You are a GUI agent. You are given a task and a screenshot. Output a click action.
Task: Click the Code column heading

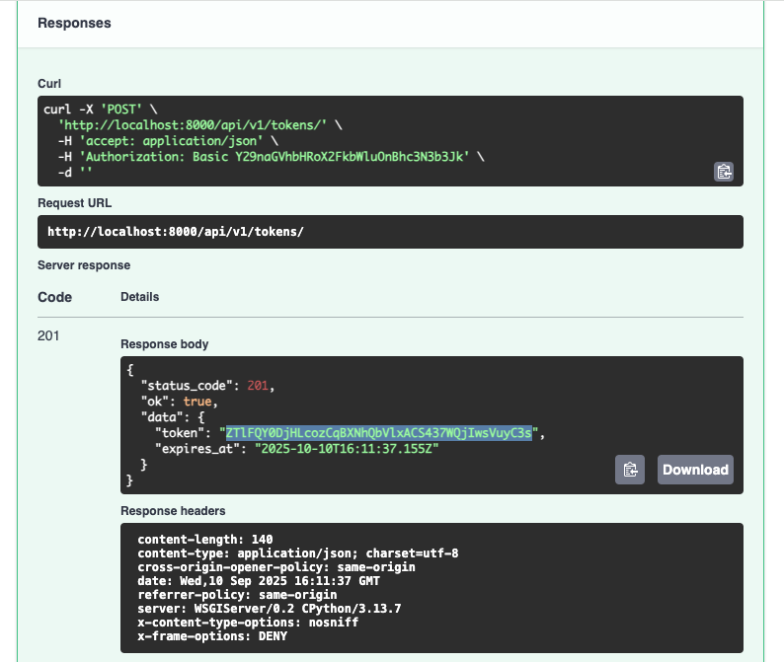point(55,297)
